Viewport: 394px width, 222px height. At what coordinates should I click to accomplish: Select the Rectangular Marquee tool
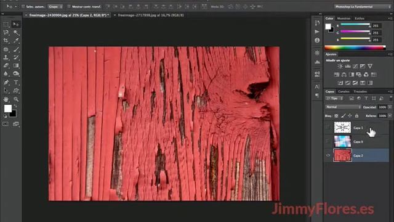pyautogui.click(x=6, y=24)
